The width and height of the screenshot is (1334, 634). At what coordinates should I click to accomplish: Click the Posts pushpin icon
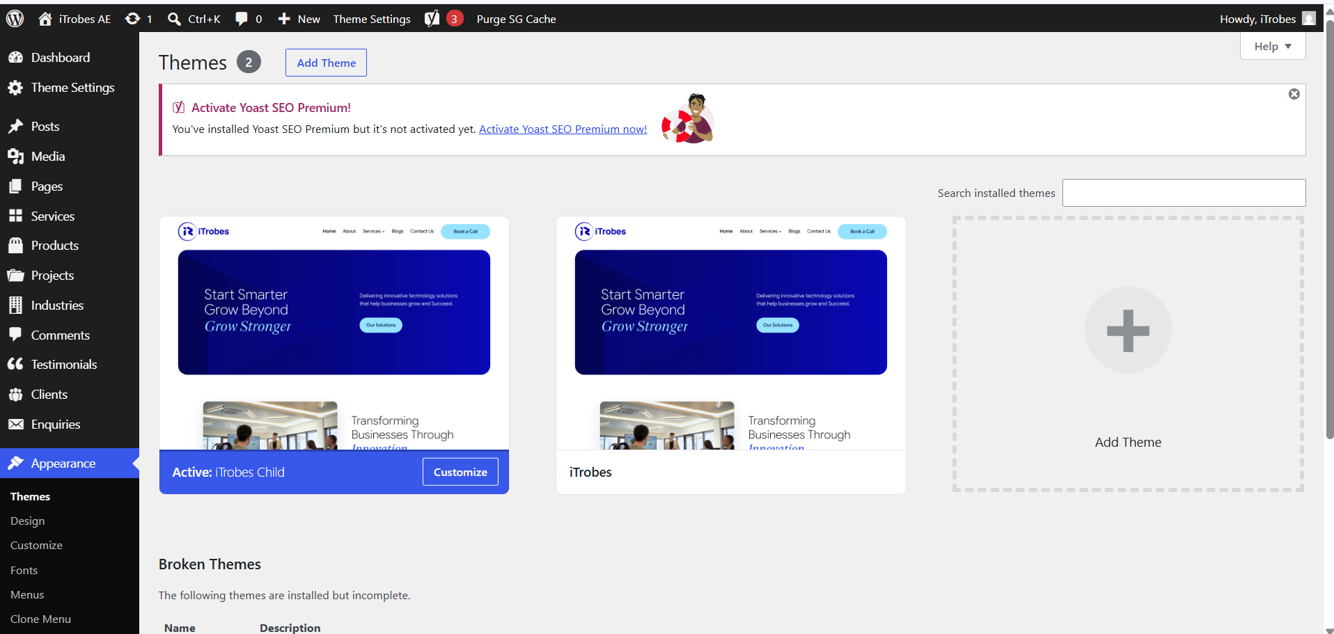[x=15, y=127]
